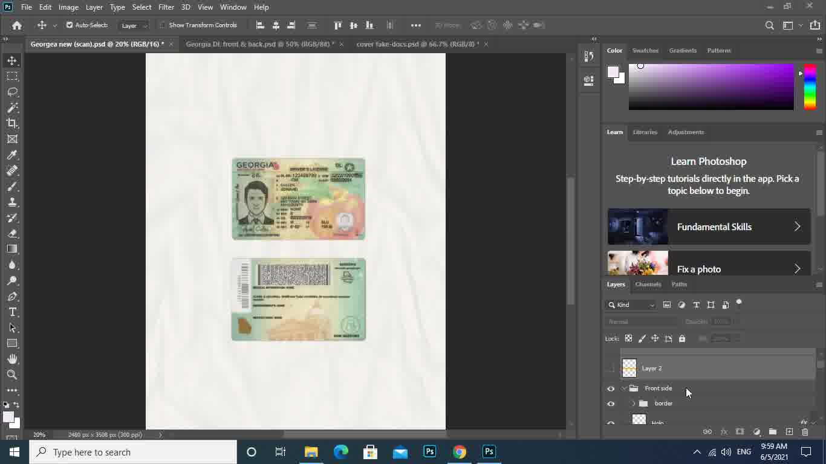Open the Color panel menu
826x464 pixels.
819,51
